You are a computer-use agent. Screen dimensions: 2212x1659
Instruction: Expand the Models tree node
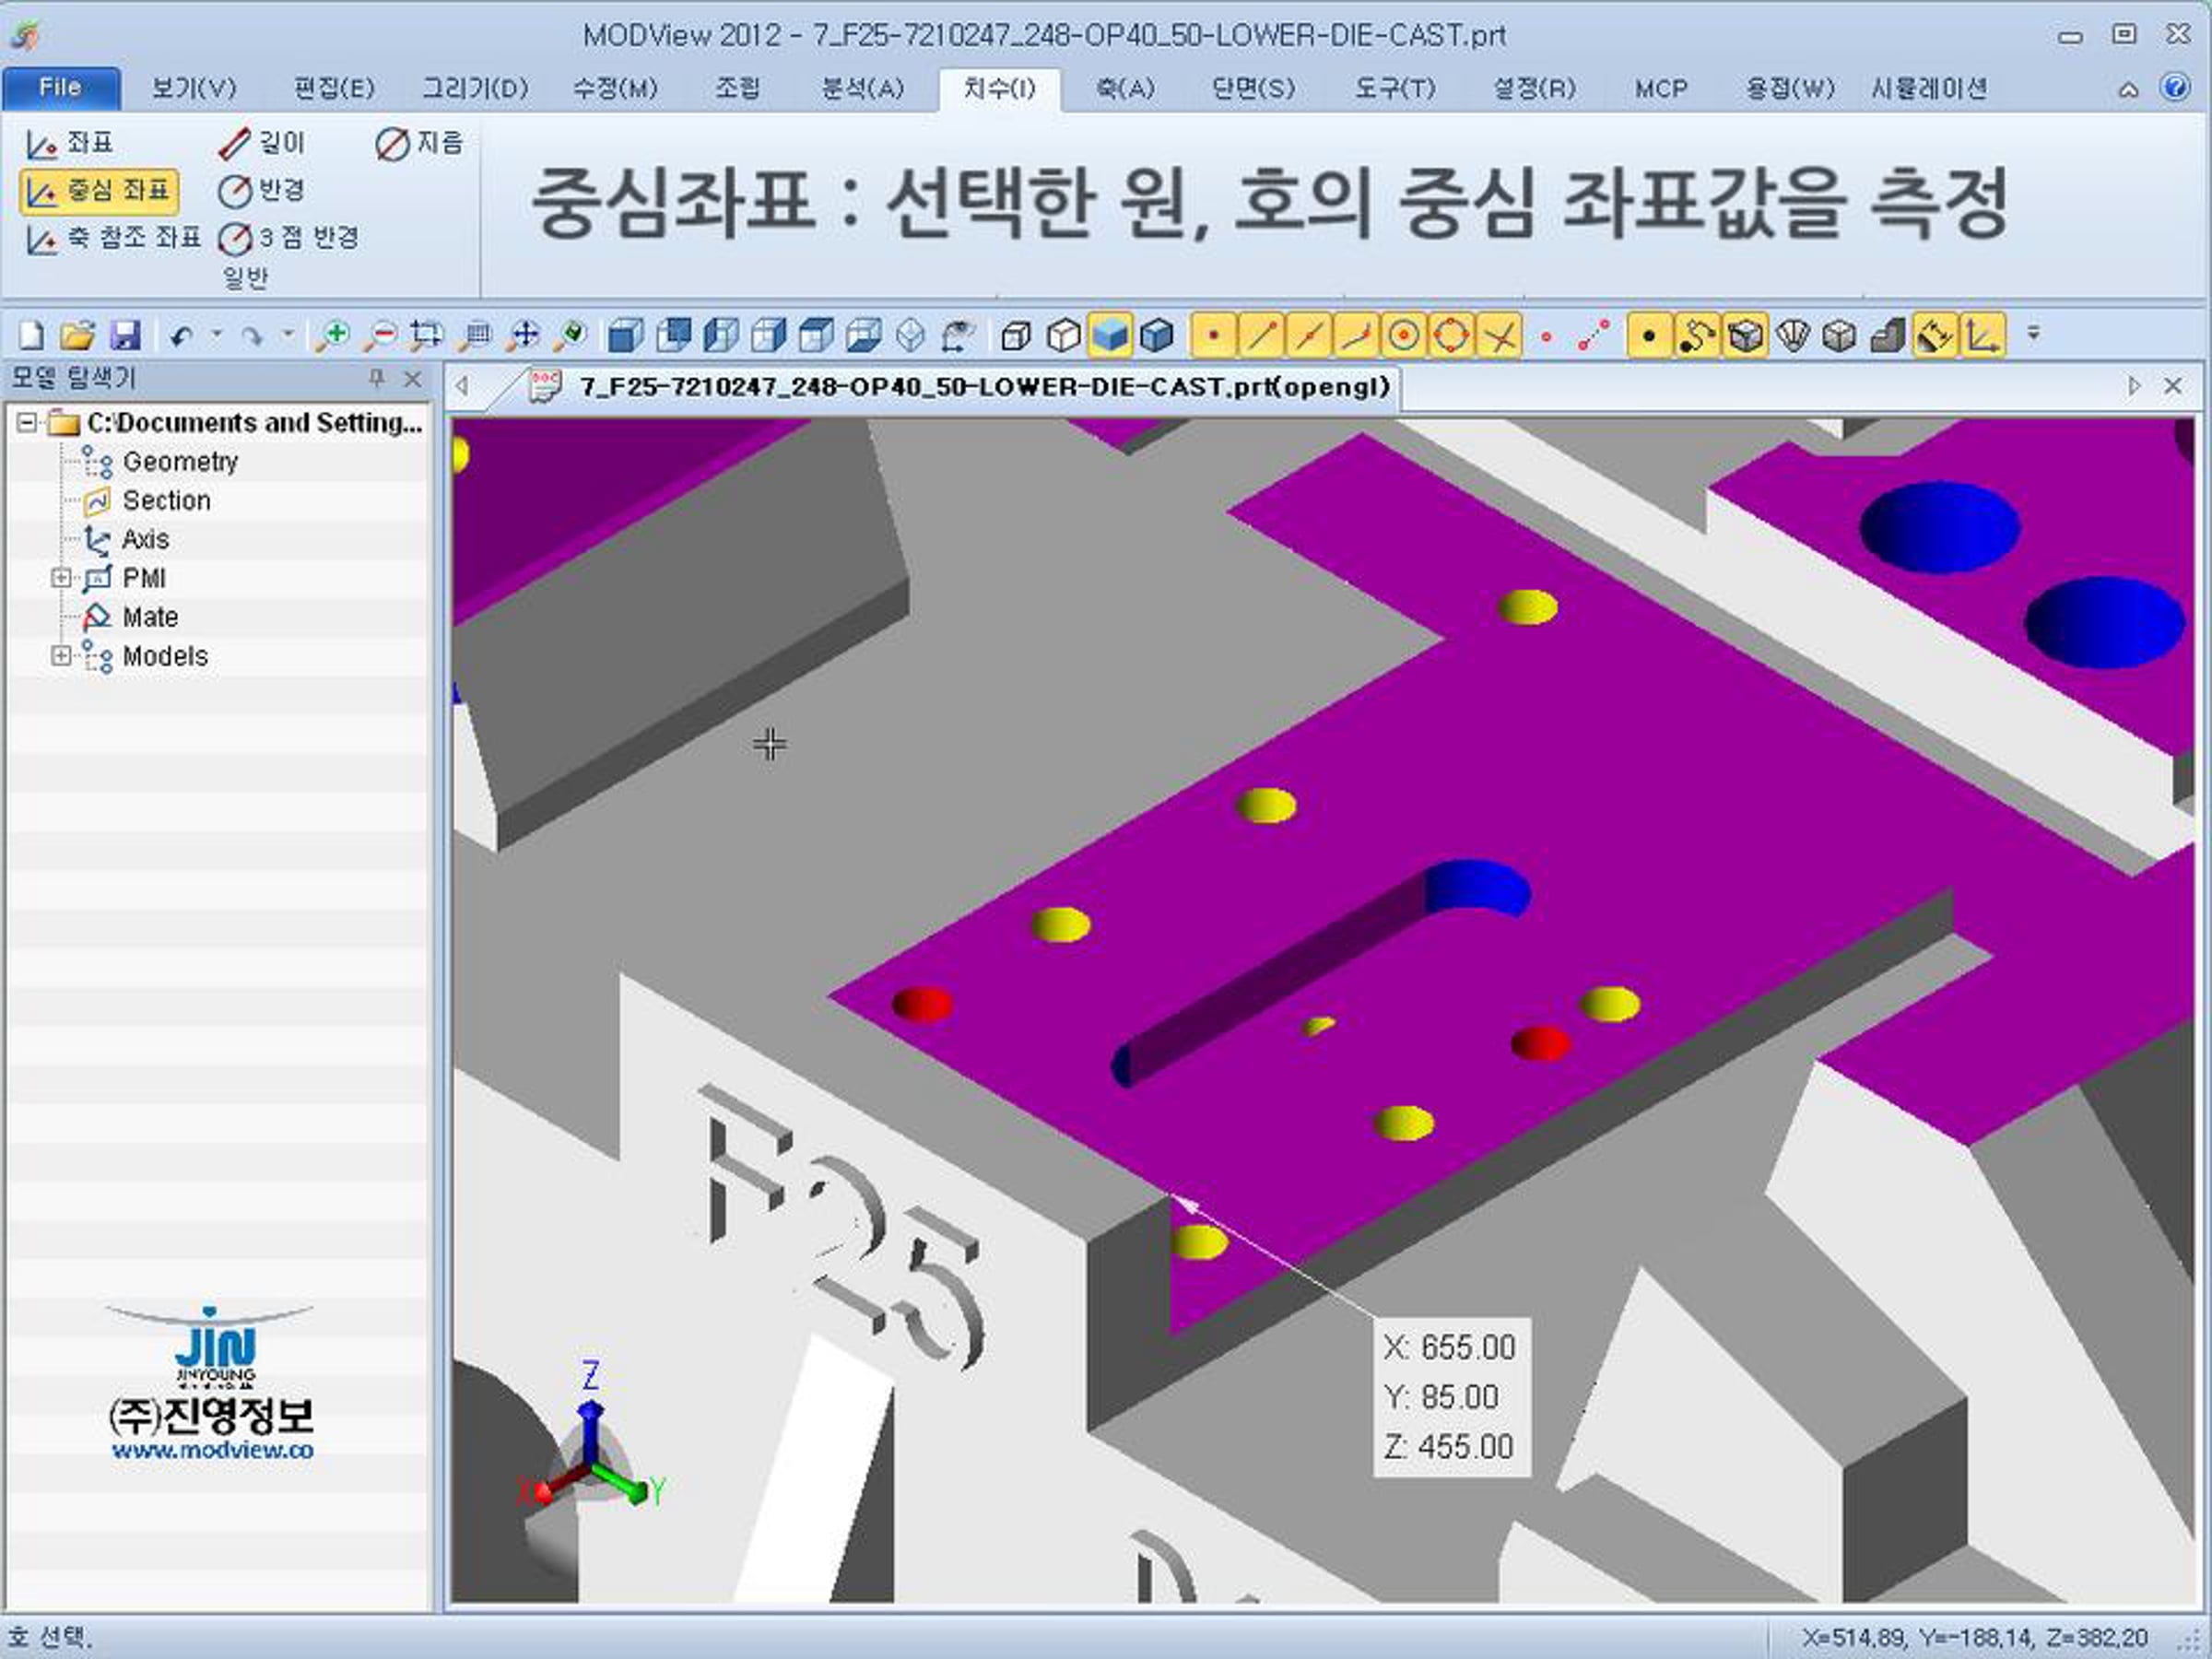pos(61,656)
